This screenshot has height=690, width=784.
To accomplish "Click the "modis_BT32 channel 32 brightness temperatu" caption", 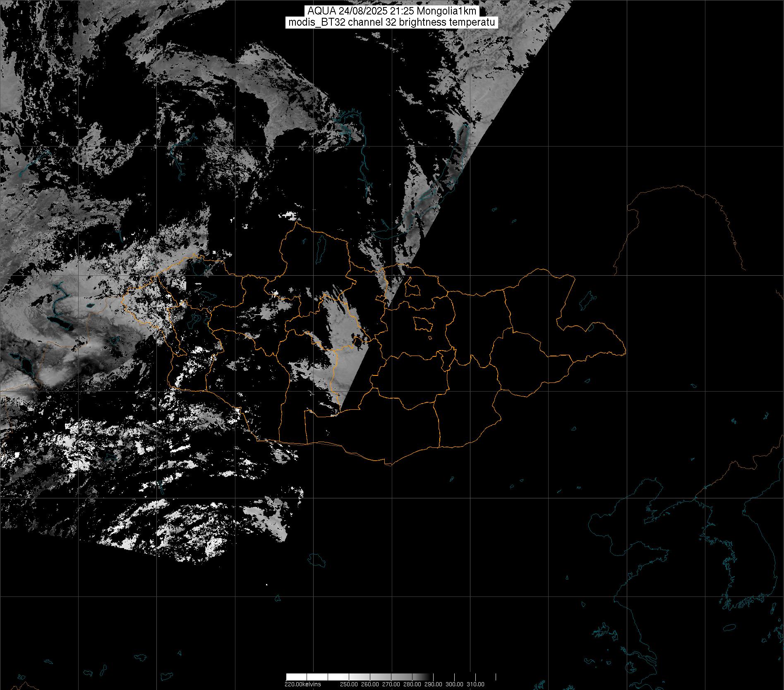I will coord(391,22).
